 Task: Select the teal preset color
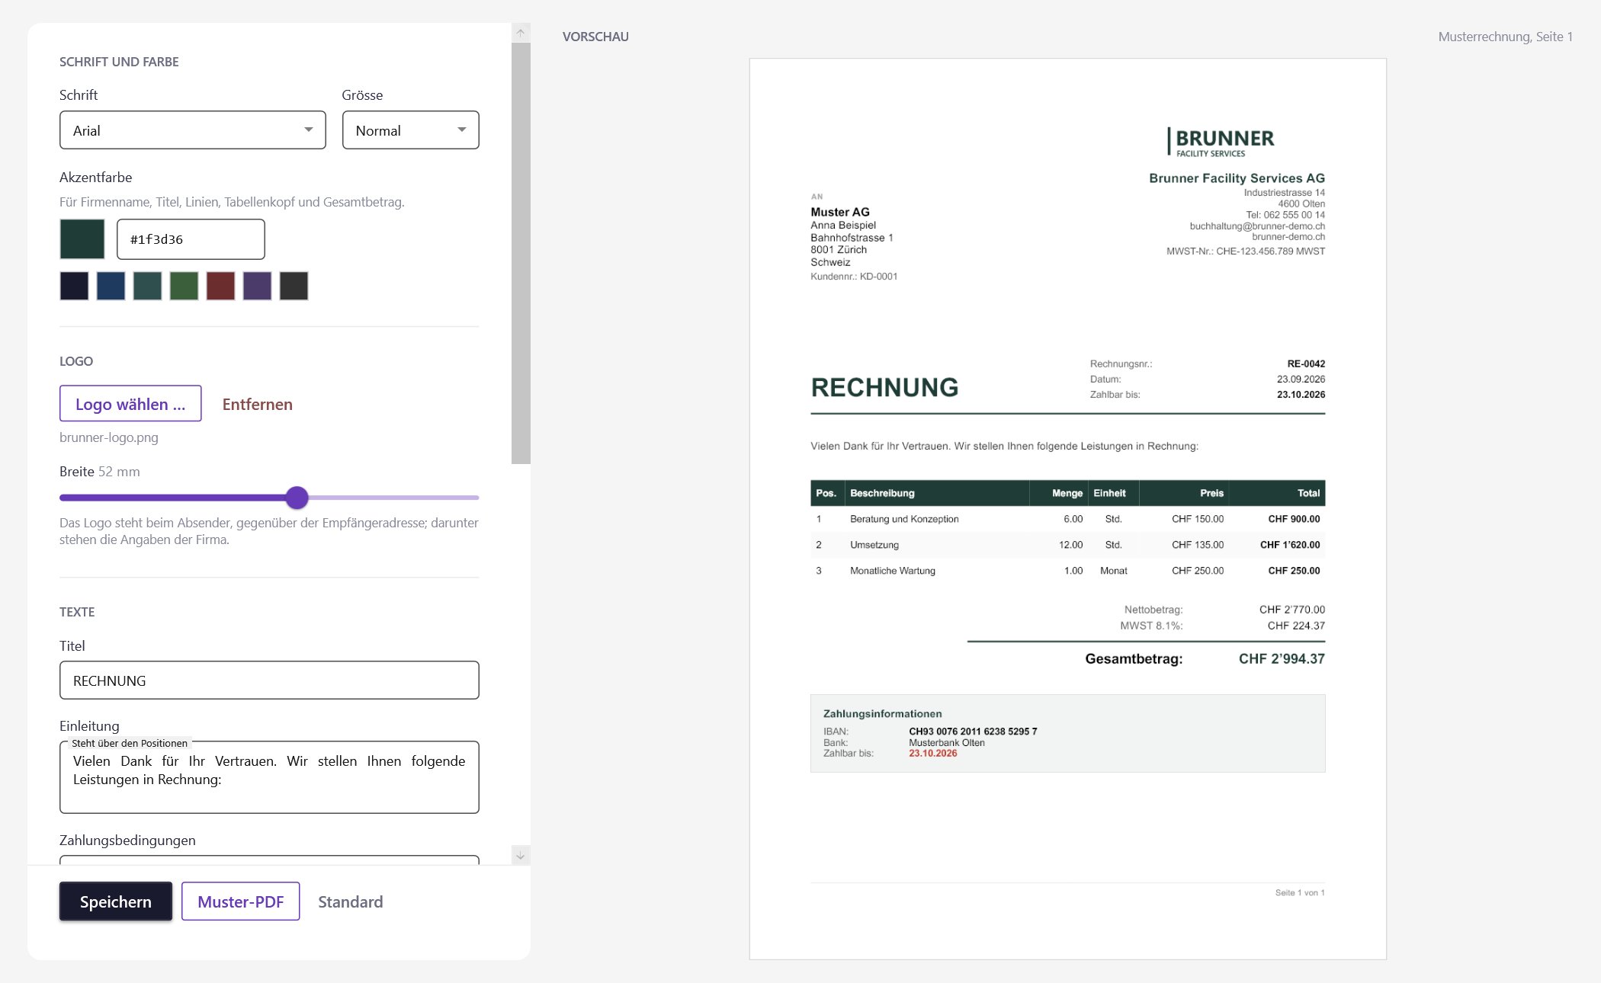[x=147, y=286]
